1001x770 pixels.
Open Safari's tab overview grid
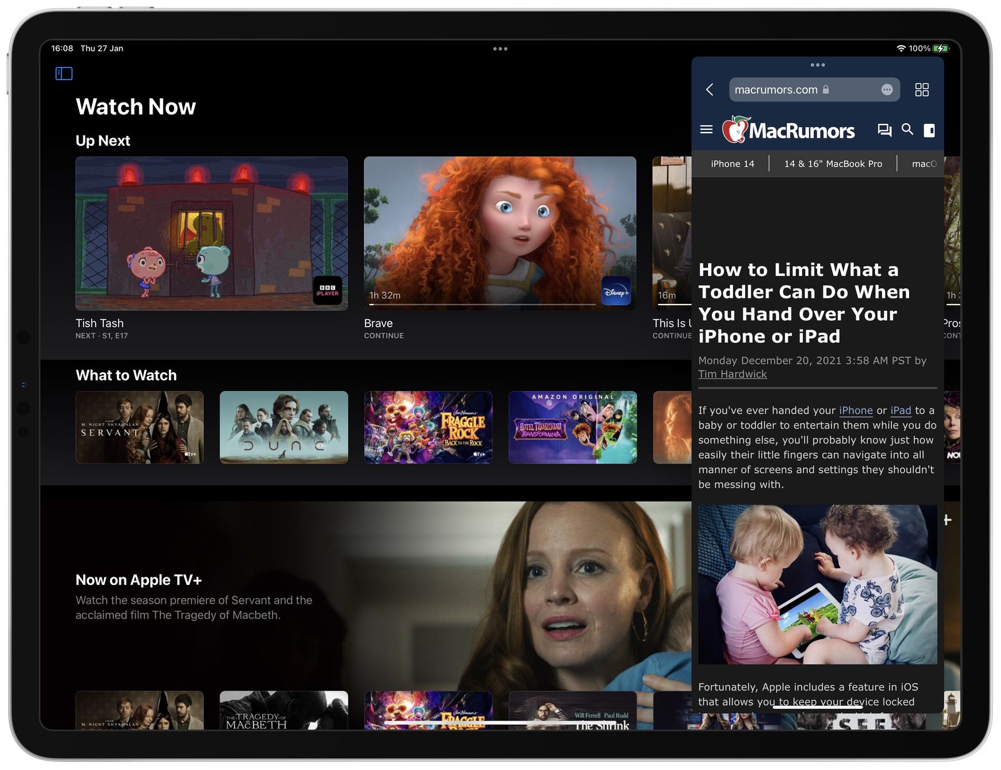pos(922,90)
